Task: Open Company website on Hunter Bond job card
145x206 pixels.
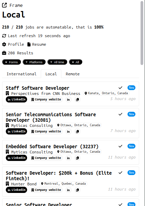Action: point(46,190)
